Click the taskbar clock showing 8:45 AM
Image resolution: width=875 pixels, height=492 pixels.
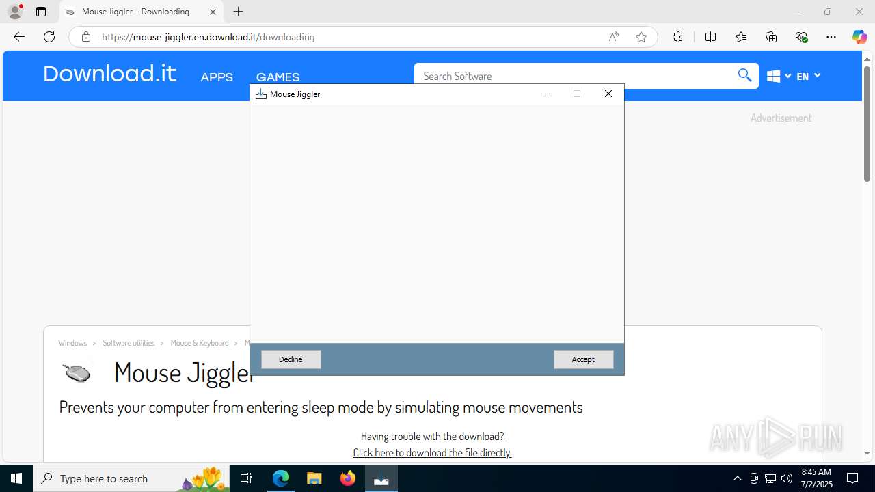[x=816, y=478]
